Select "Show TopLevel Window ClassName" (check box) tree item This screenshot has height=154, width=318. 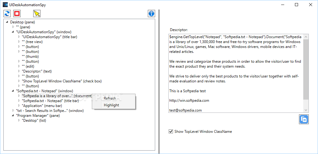[62, 81]
